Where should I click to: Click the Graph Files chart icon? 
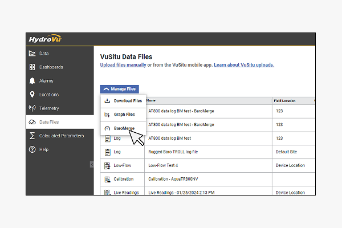(107, 115)
